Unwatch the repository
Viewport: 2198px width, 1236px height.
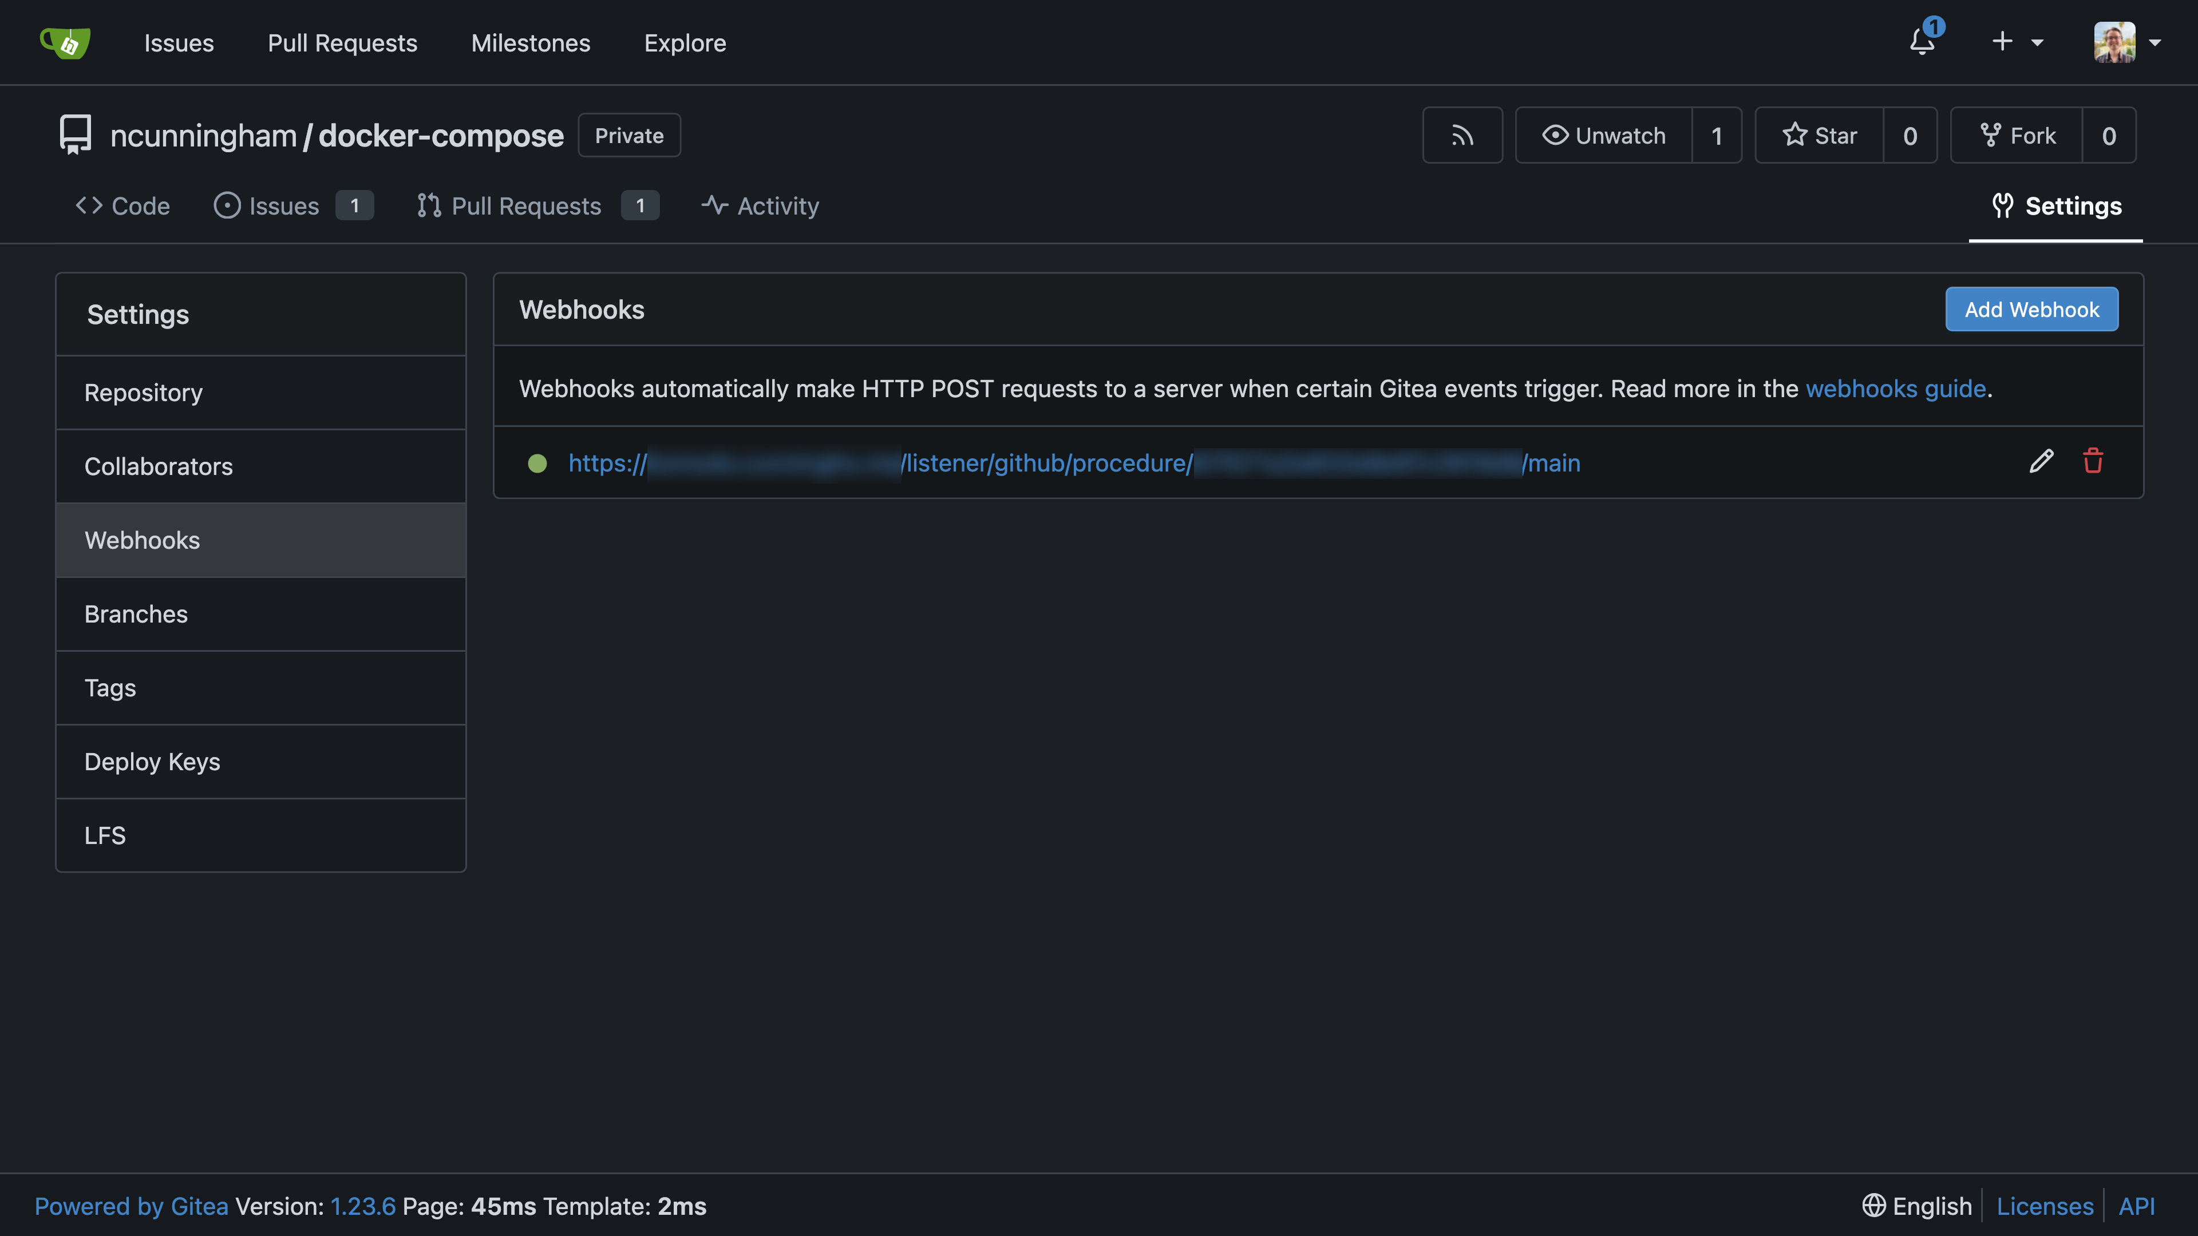pyautogui.click(x=1603, y=135)
